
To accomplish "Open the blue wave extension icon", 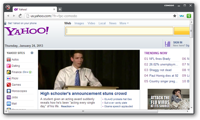I will tap(182, 16).
